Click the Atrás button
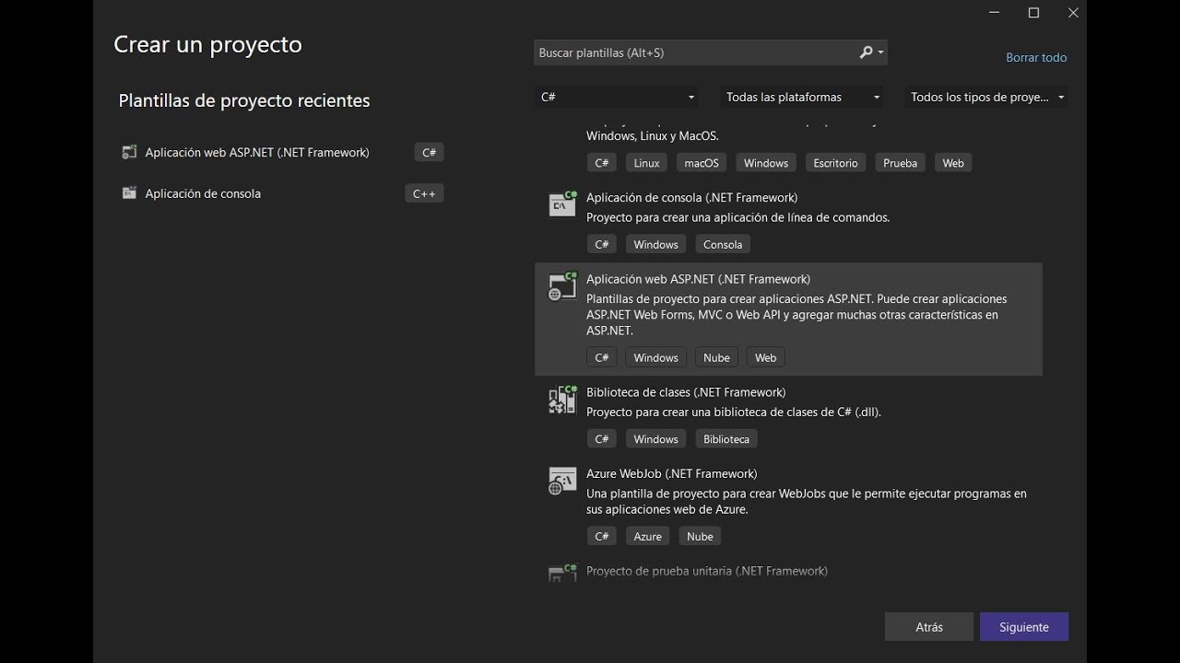This screenshot has height=663, width=1180. click(x=929, y=627)
